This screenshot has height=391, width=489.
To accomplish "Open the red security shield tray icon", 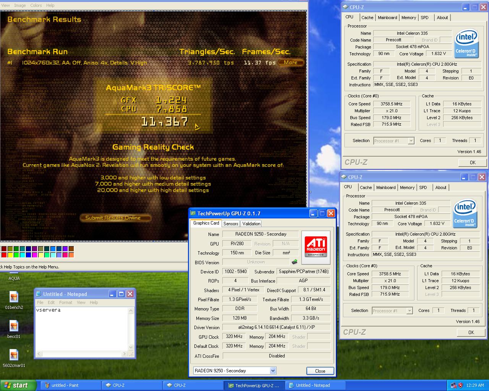I will [x=461, y=385].
